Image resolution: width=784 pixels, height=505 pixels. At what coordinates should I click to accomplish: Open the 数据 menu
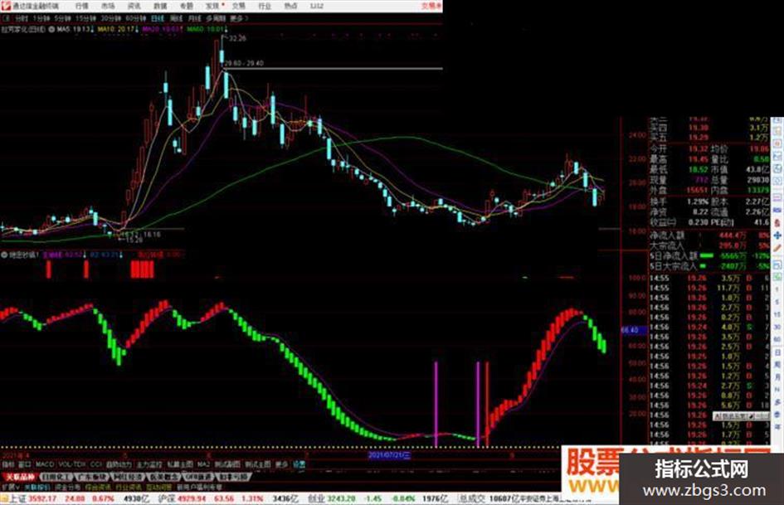(160, 6)
